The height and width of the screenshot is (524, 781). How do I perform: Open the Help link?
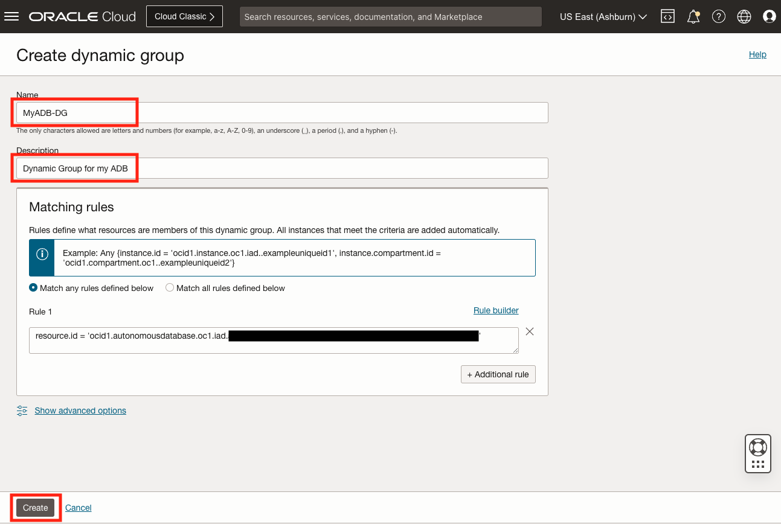click(757, 54)
